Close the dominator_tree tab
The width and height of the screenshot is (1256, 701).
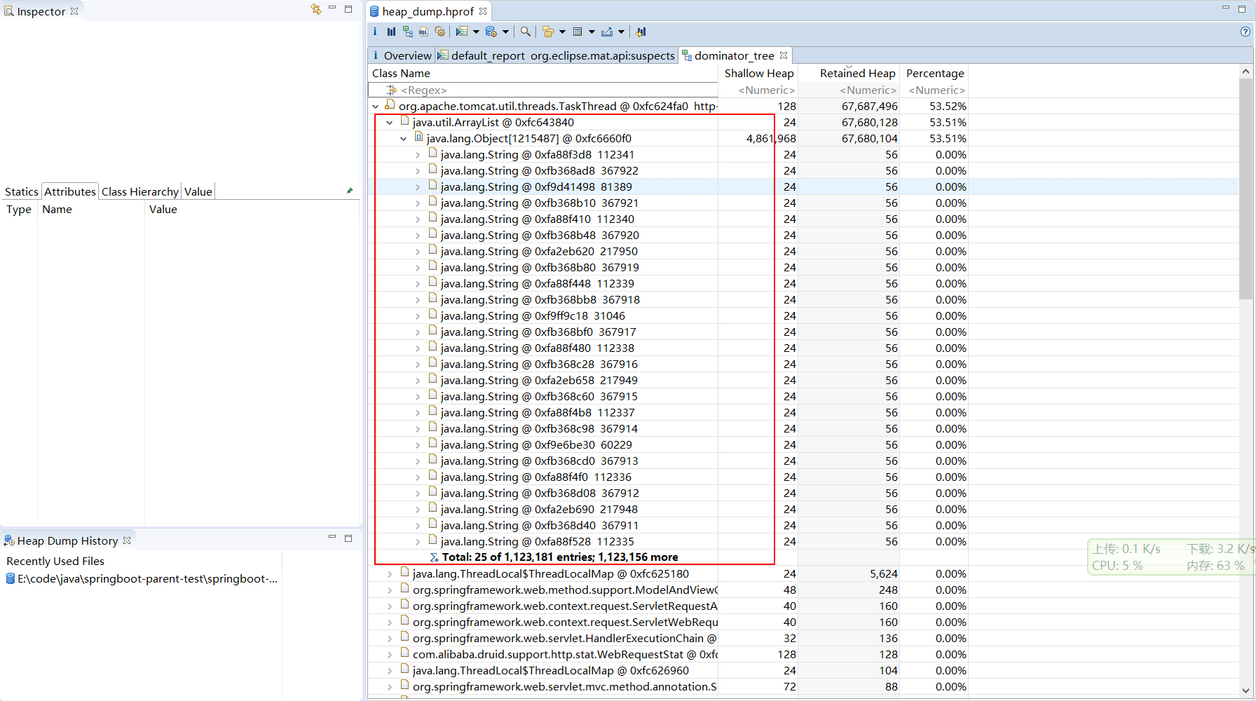click(x=784, y=55)
